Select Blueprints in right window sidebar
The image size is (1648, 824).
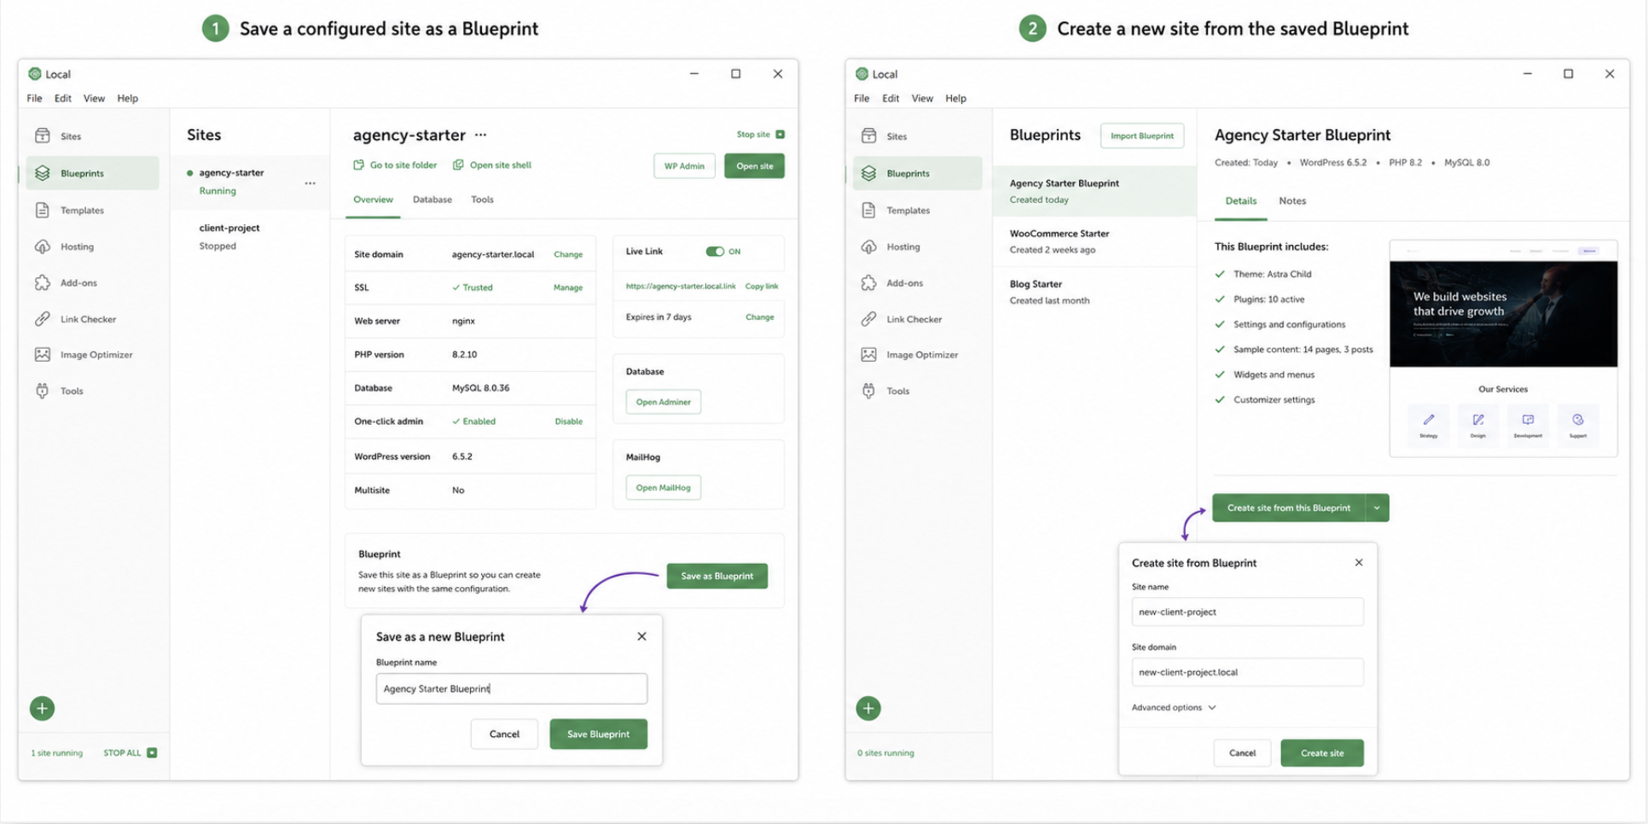[918, 173]
